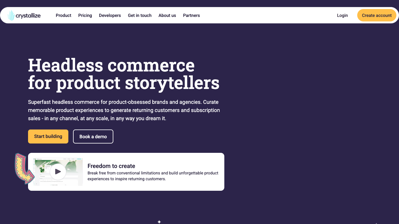Viewport: 399px width, 224px height.
Task: Click the crystal logo icon
Action: (11, 15)
